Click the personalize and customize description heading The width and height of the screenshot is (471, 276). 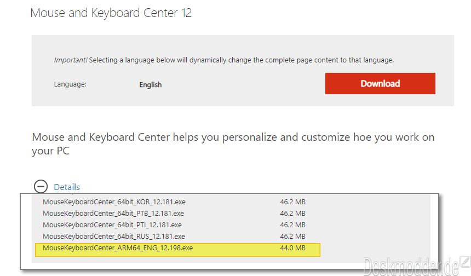pyautogui.click(x=233, y=144)
